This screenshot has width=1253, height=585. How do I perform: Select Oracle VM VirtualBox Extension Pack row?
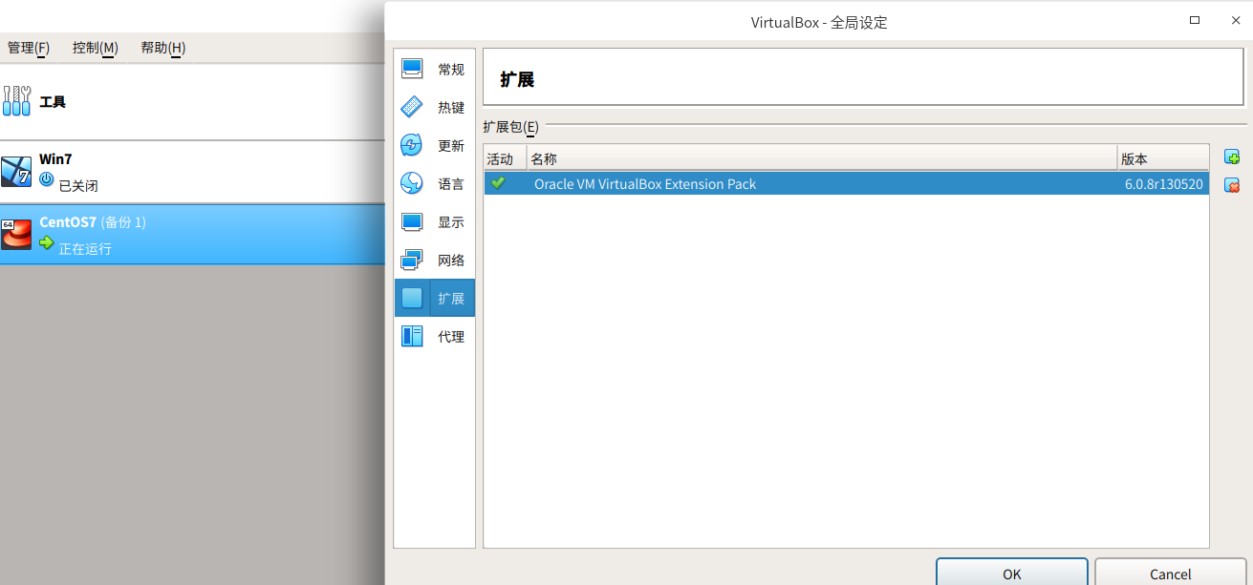click(x=847, y=184)
